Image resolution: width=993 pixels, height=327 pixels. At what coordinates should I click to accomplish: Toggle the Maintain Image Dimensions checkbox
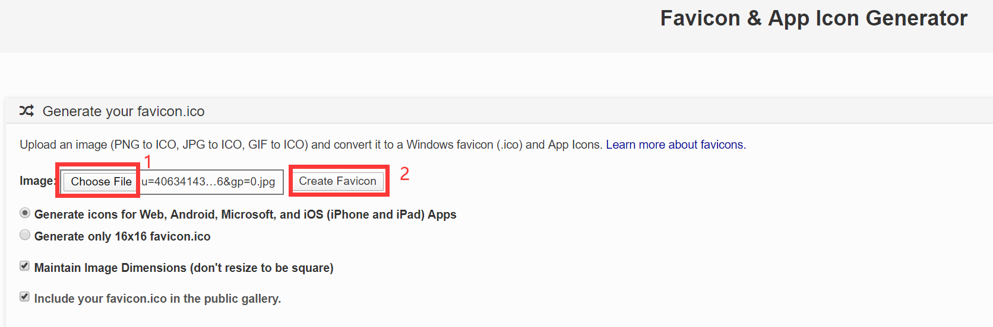[x=24, y=266]
